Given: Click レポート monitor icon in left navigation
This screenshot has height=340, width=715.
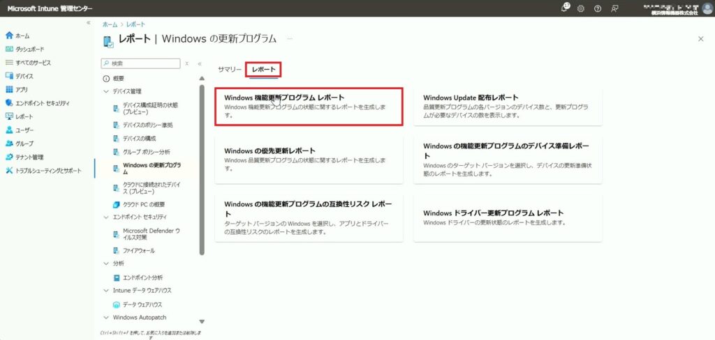Looking at the screenshot, I should pyautogui.click(x=9, y=116).
